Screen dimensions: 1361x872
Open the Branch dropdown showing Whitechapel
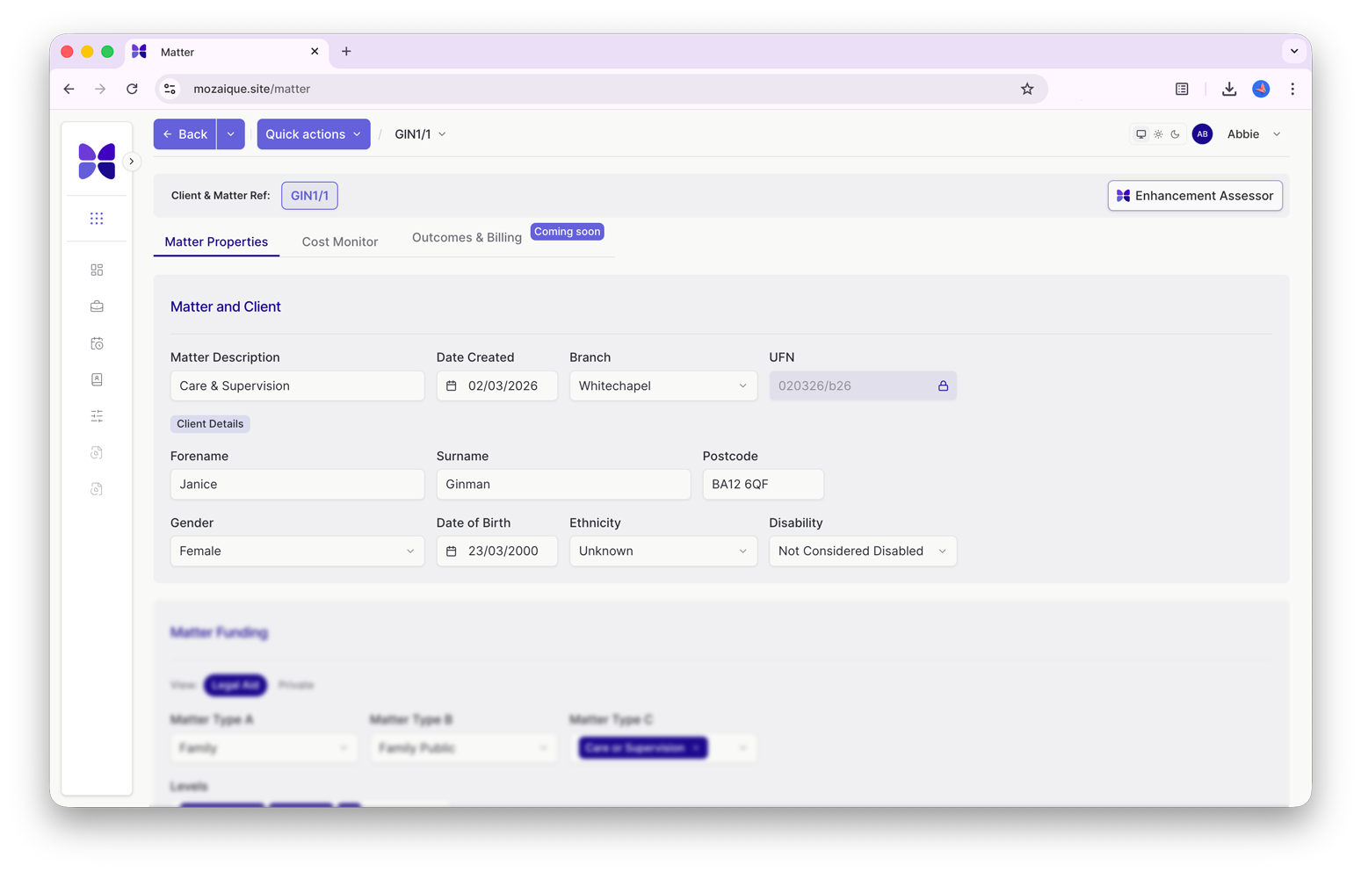[x=662, y=386]
